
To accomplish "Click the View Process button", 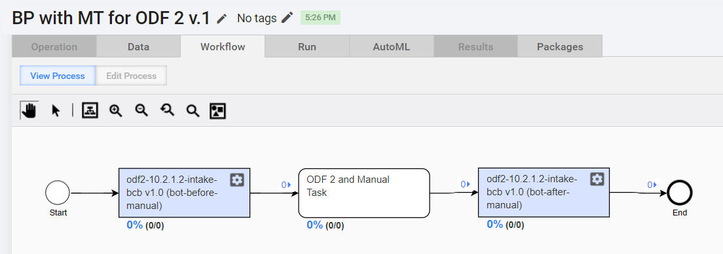I will (x=58, y=76).
